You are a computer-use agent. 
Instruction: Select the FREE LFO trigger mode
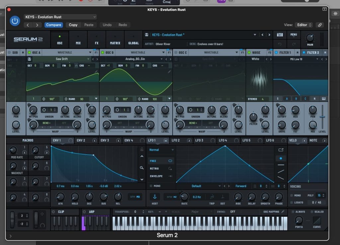click(x=161, y=161)
